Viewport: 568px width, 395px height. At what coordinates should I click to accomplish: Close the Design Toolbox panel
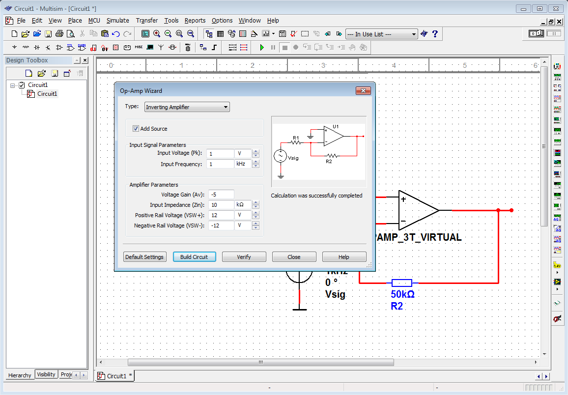coord(85,60)
